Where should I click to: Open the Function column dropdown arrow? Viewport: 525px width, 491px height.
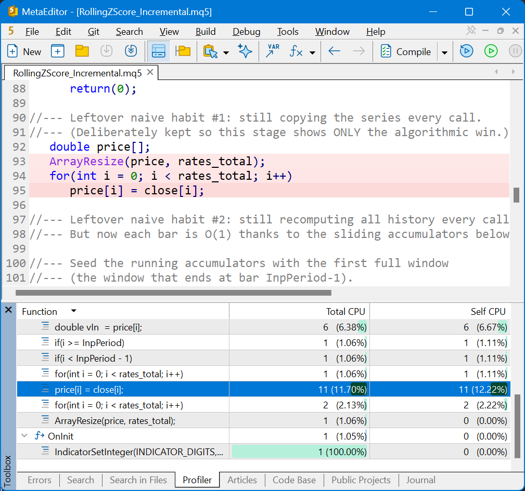coord(74,311)
